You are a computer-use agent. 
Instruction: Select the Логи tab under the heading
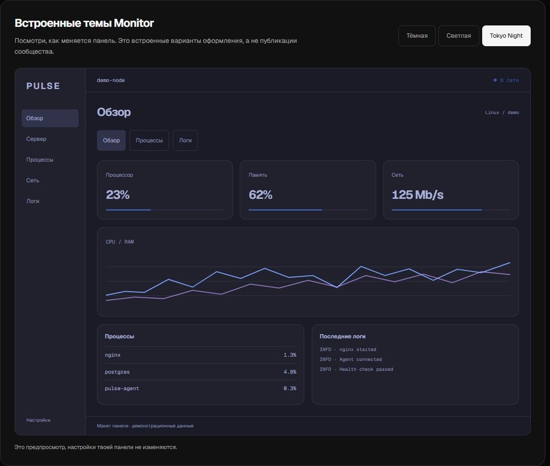(x=185, y=140)
